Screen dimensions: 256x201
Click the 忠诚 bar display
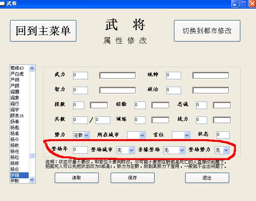point(222,105)
